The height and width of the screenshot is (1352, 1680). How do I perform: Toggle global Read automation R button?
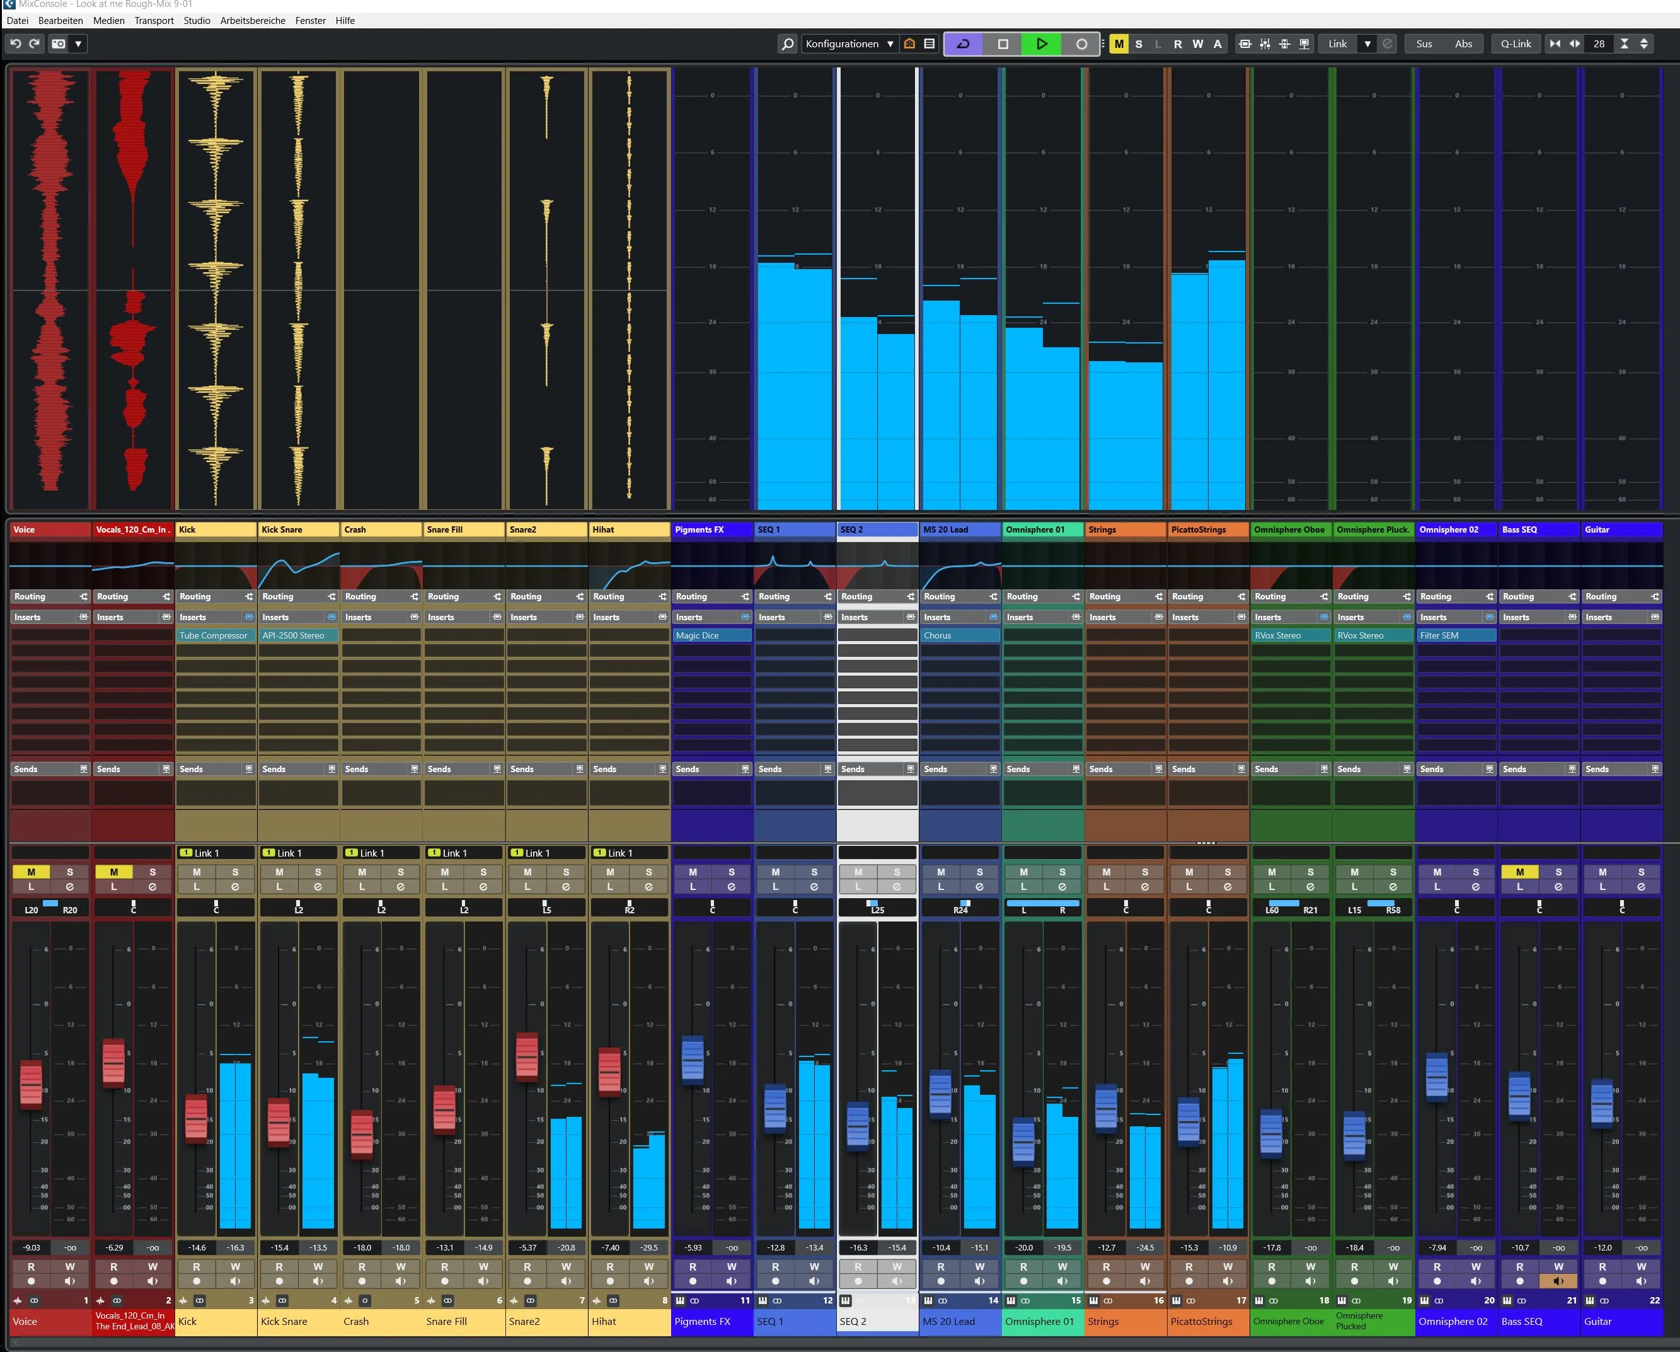(x=1177, y=43)
